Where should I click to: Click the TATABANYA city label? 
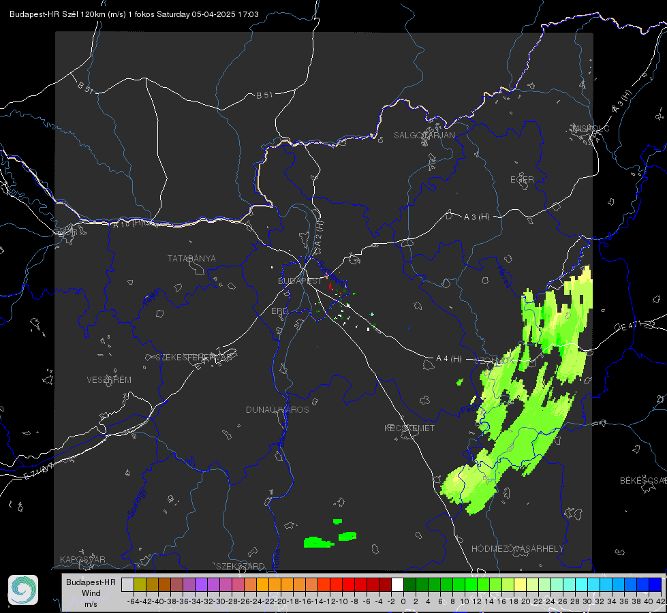click(x=191, y=259)
